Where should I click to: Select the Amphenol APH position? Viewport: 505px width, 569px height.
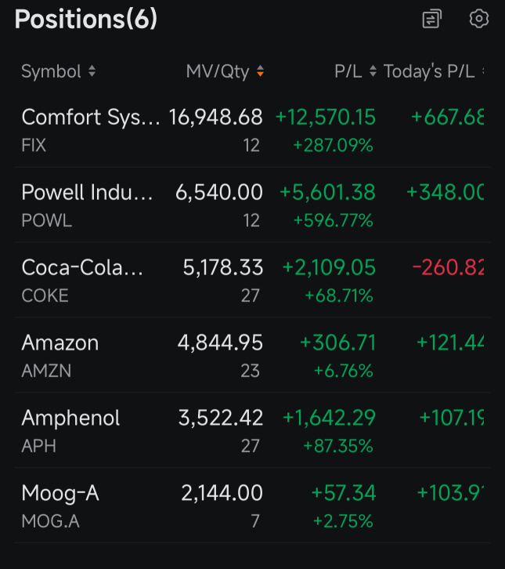[252, 430]
